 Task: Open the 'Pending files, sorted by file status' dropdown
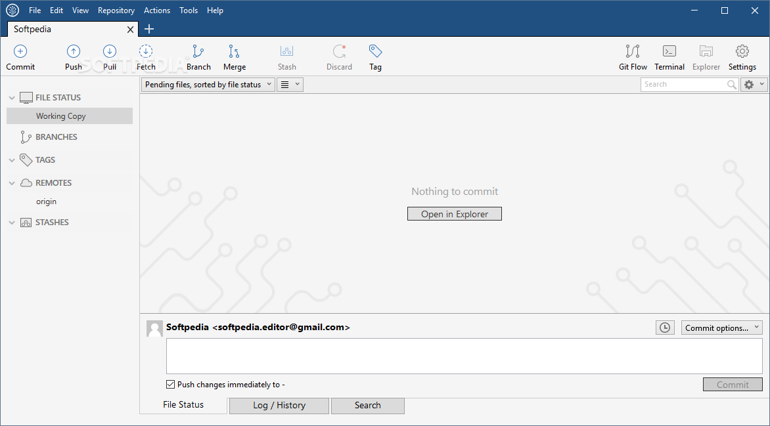(x=208, y=85)
